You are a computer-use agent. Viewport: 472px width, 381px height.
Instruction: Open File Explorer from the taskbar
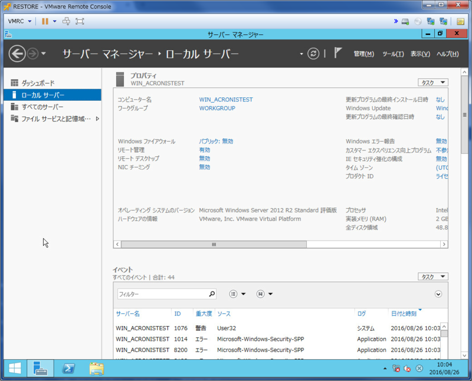pyautogui.click(x=97, y=369)
